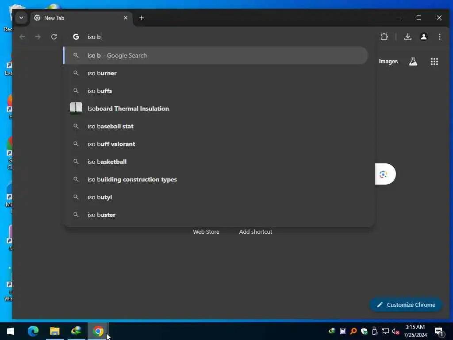Select suggestion iso b - Google Search
453x340 pixels.
tap(215, 55)
